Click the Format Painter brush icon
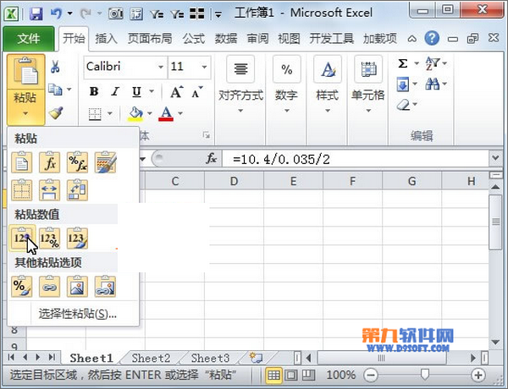 click(56, 113)
